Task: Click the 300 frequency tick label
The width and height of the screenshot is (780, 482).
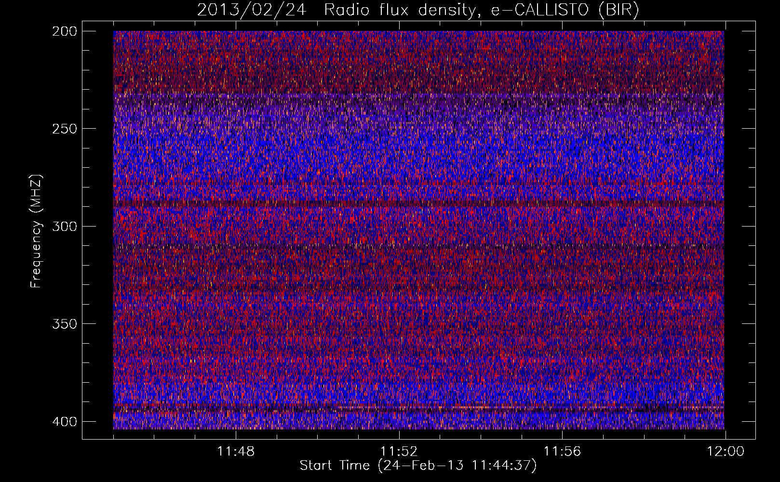Action: pyautogui.click(x=65, y=227)
